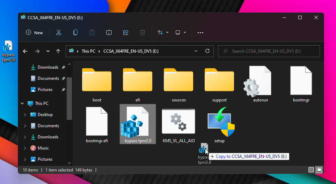Click the Rename icon in the toolbar
This screenshot has height=184, width=336.
point(109,32)
